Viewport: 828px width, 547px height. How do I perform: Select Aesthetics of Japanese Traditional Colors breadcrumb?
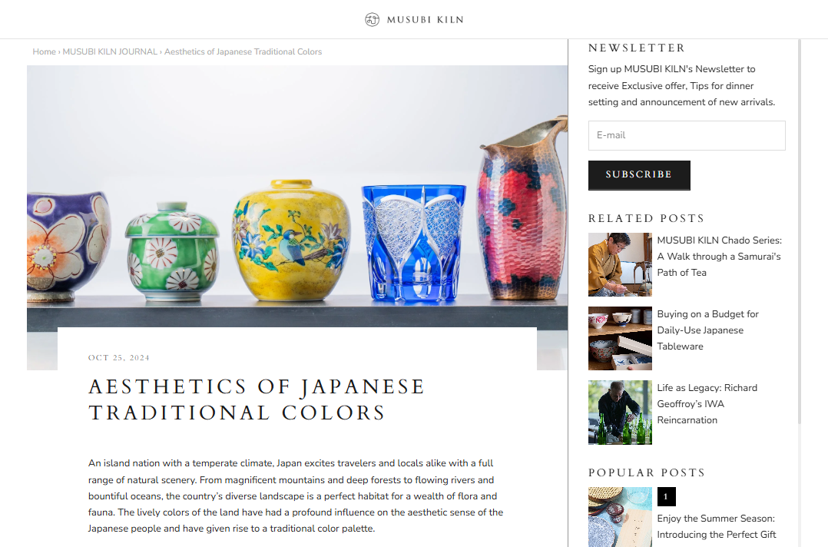click(243, 51)
